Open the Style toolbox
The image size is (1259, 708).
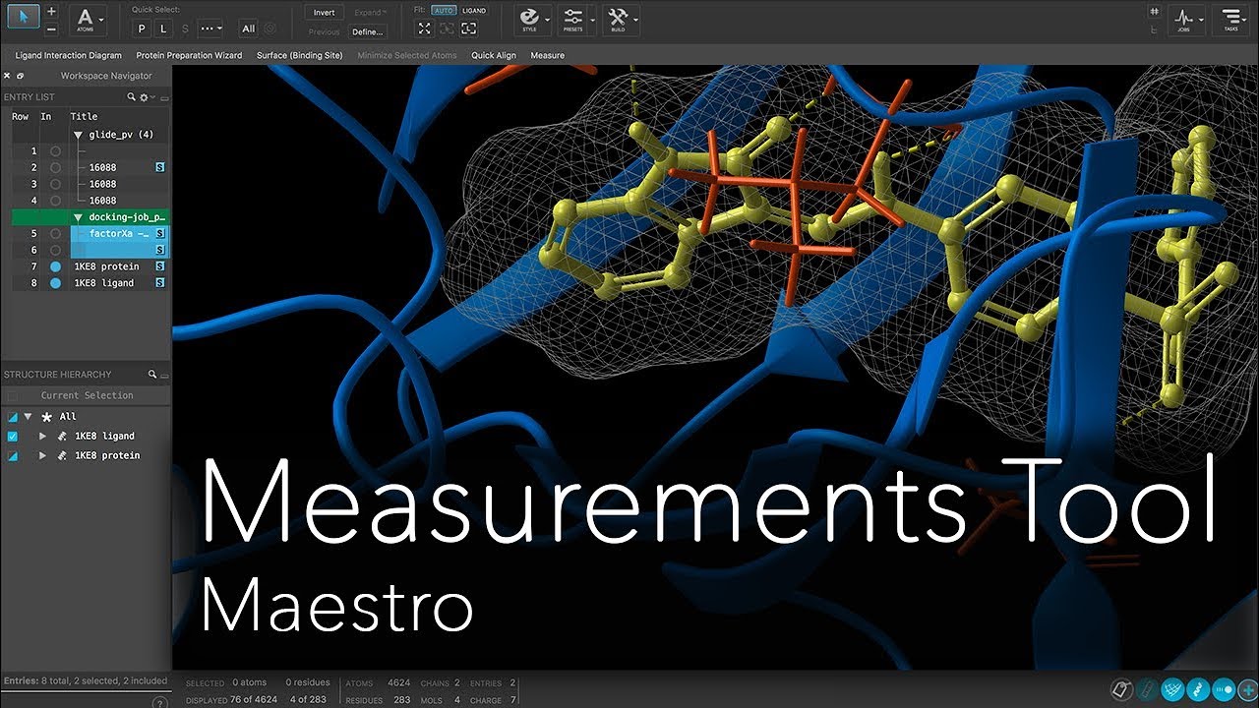pos(529,18)
